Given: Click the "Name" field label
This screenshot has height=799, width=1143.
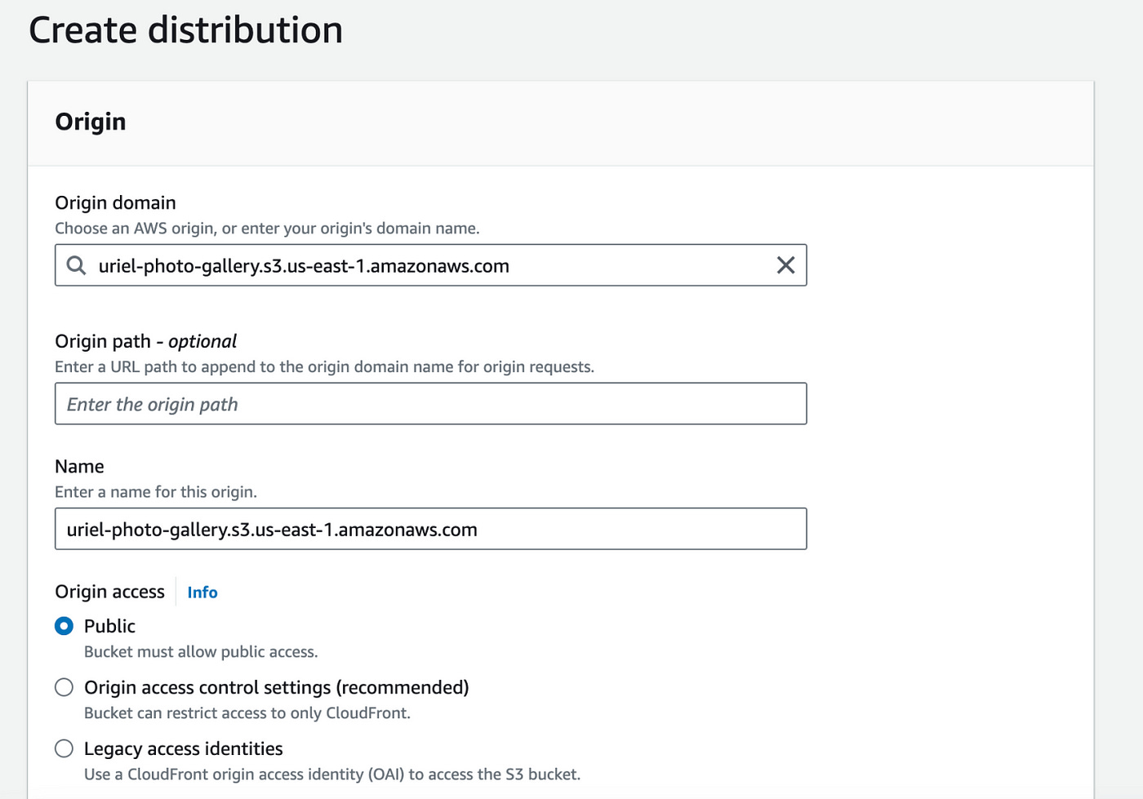Looking at the screenshot, I should [79, 466].
